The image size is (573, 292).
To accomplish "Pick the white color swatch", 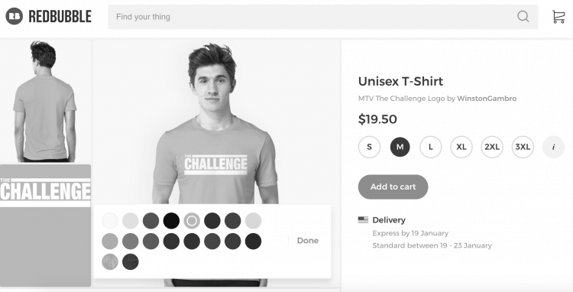I will click(110, 221).
